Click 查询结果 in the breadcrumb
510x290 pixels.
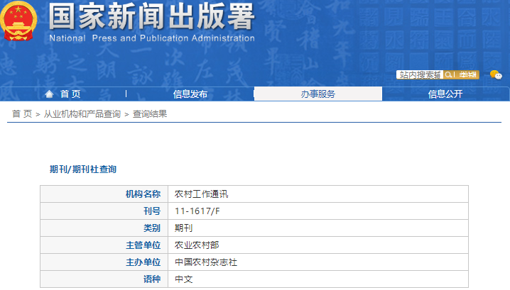tap(150, 114)
